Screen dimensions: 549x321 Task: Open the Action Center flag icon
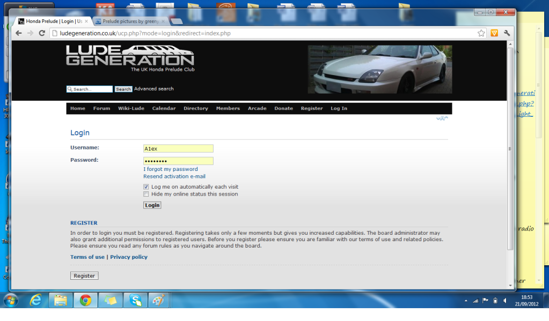[485, 301]
